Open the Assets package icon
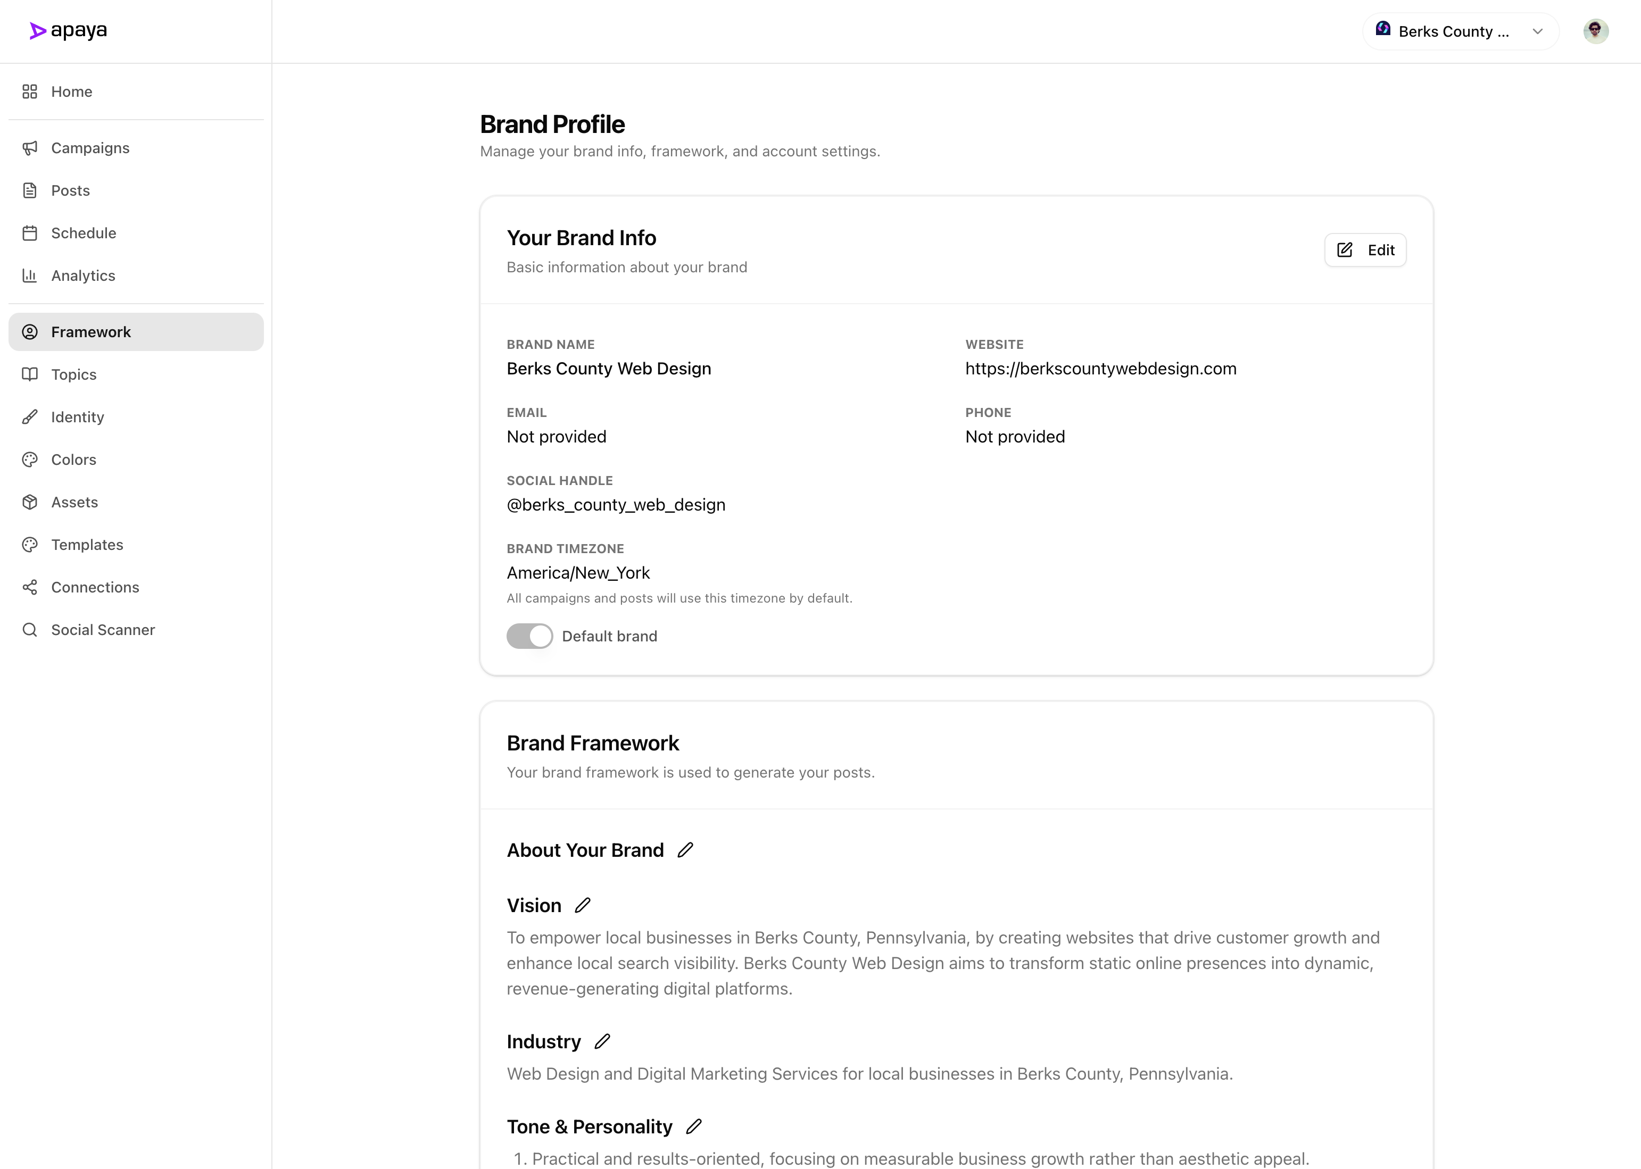1641x1169 pixels. click(29, 502)
